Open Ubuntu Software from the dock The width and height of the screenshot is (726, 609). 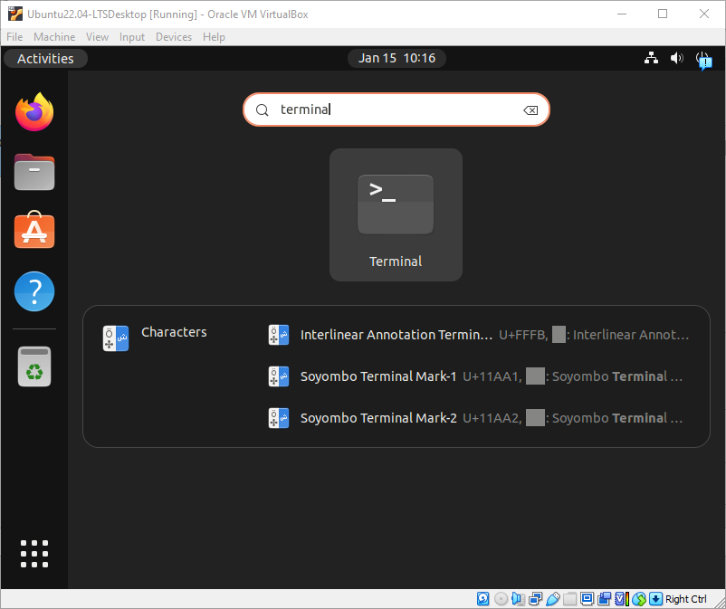[x=33, y=232]
